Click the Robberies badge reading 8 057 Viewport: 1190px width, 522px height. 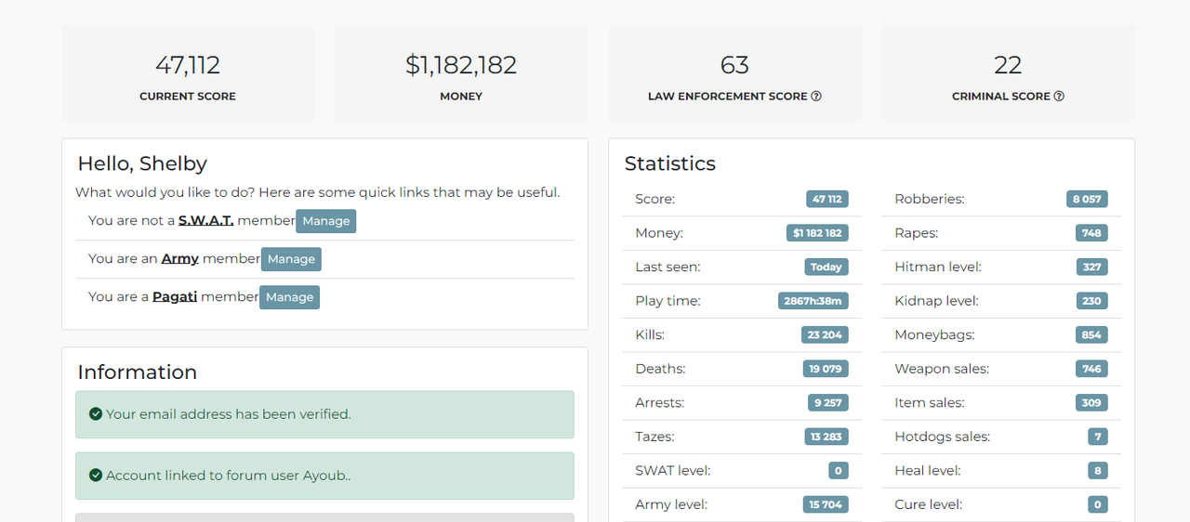click(1087, 199)
